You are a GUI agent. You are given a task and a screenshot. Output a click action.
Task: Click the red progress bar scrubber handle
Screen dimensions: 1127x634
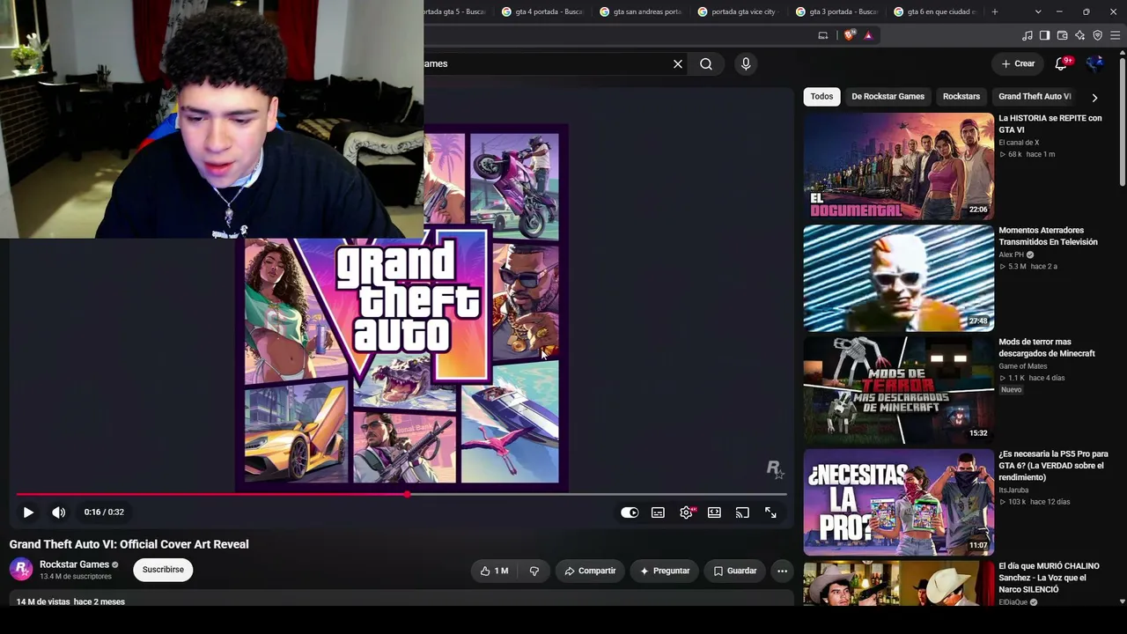point(407,494)
